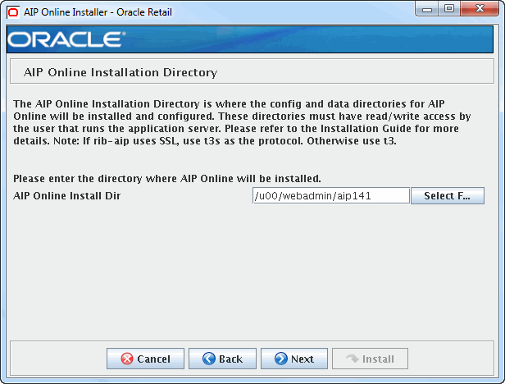The height and width of the screenshot is (384, 505).
Task: Proceed with the Next button
Action: pyautogui.click(x=294, y=359)
